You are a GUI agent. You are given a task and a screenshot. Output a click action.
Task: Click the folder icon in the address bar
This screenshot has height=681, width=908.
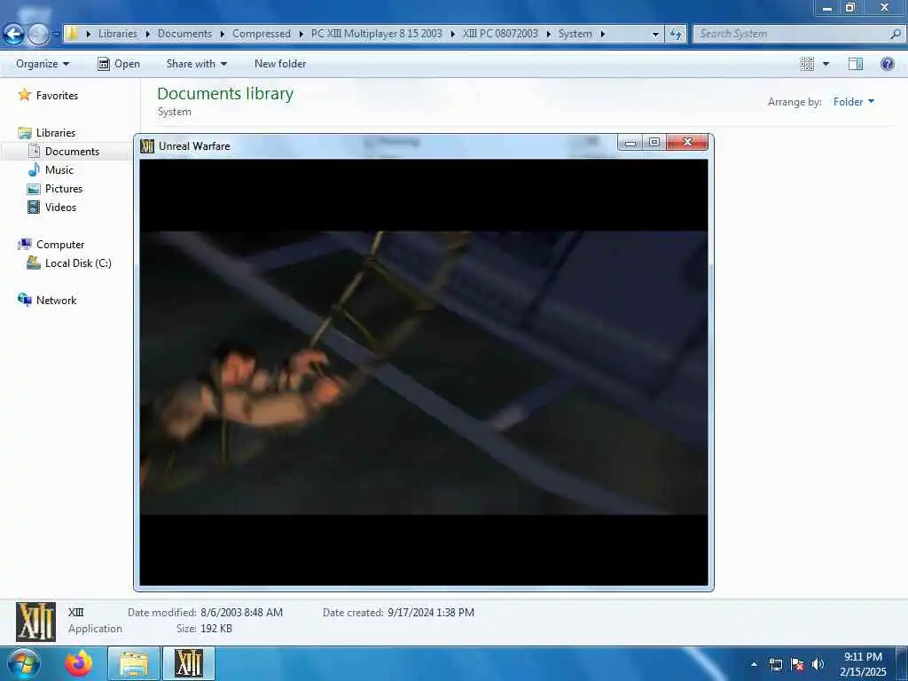tap(72, 34)
